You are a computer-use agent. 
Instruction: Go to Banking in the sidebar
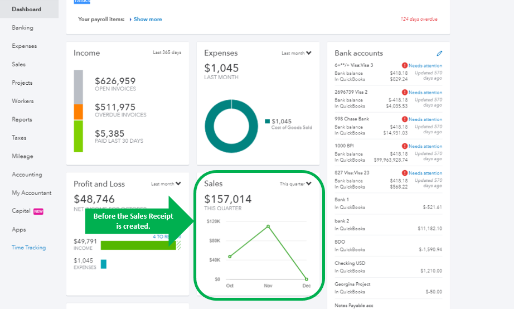tap(23, 27)
